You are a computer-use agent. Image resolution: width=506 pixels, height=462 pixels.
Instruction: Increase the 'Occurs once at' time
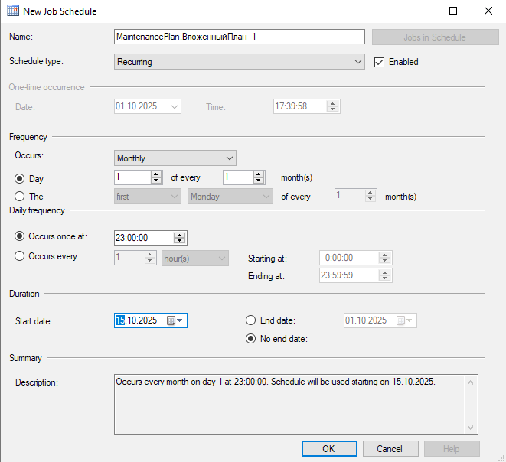click(180, 234)
